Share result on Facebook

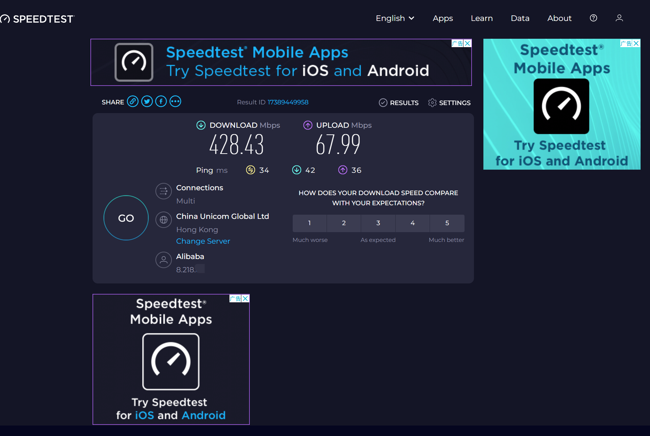point(161,102)
